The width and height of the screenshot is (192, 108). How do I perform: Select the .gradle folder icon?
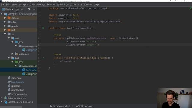point(9,18)
